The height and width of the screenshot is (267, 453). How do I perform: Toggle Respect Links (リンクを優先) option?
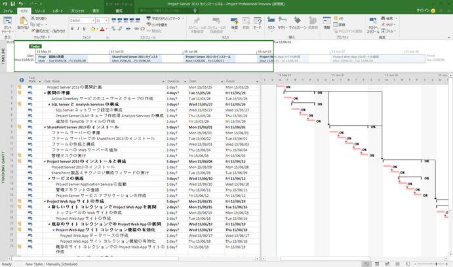click(x=157, y=25)
